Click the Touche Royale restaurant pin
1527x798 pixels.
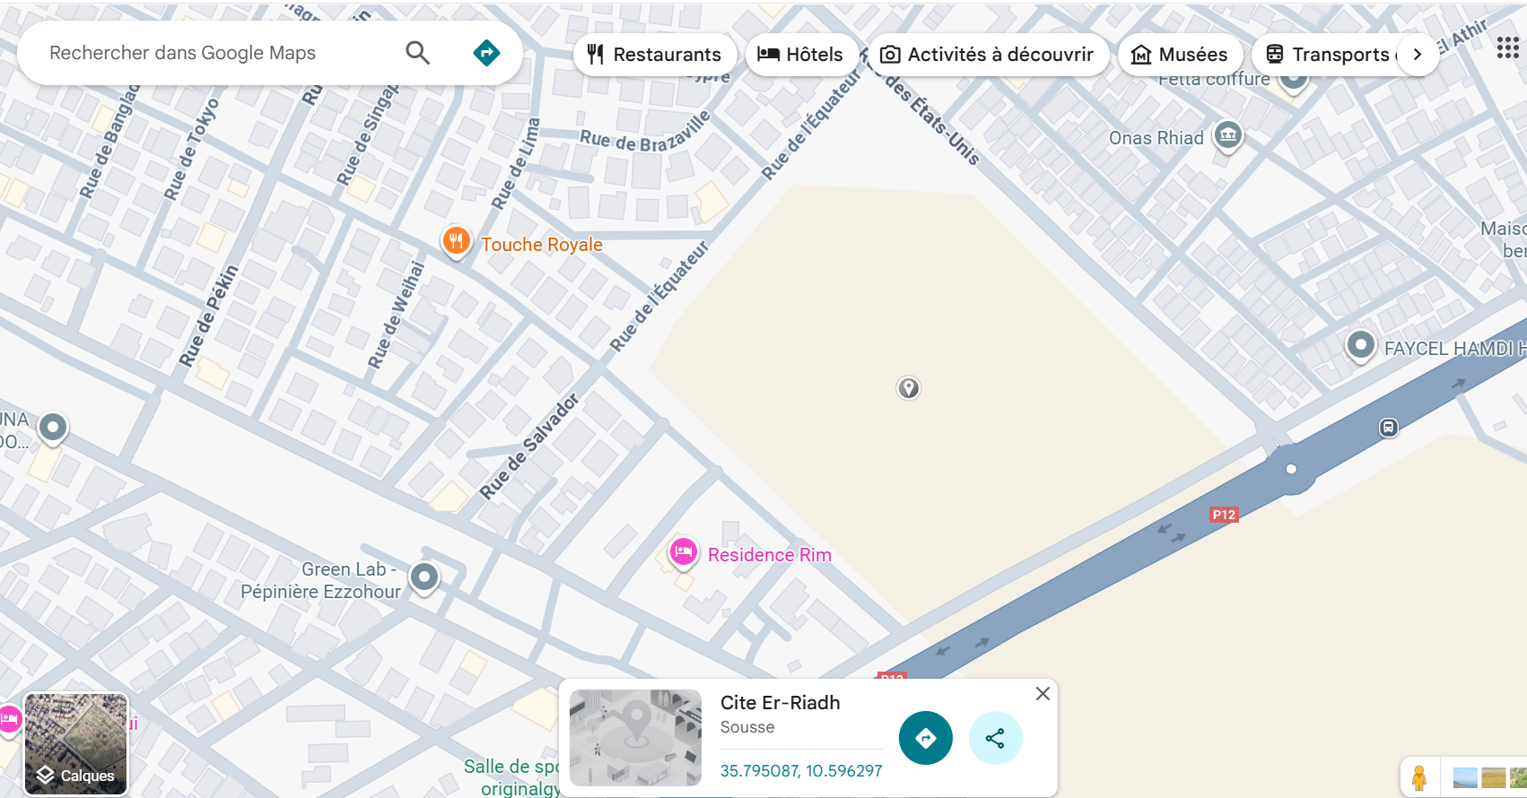pos(457,241)
